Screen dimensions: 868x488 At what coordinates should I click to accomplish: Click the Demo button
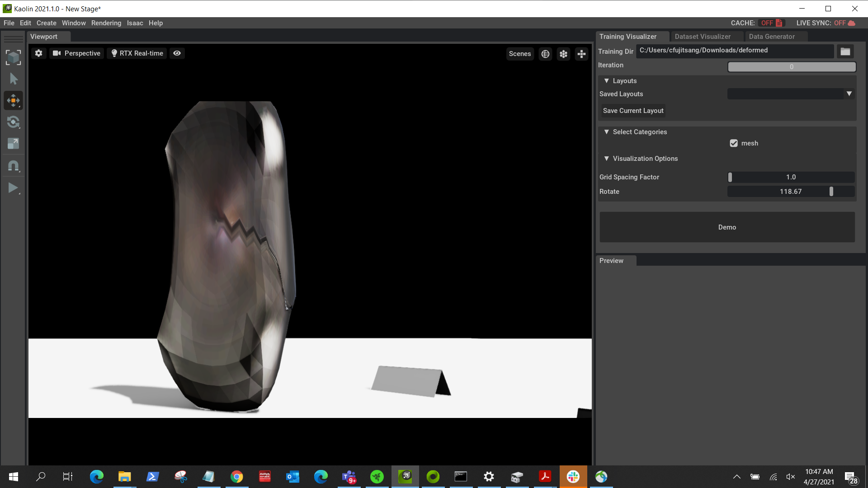pyautogui.click(x=726, y=227)
